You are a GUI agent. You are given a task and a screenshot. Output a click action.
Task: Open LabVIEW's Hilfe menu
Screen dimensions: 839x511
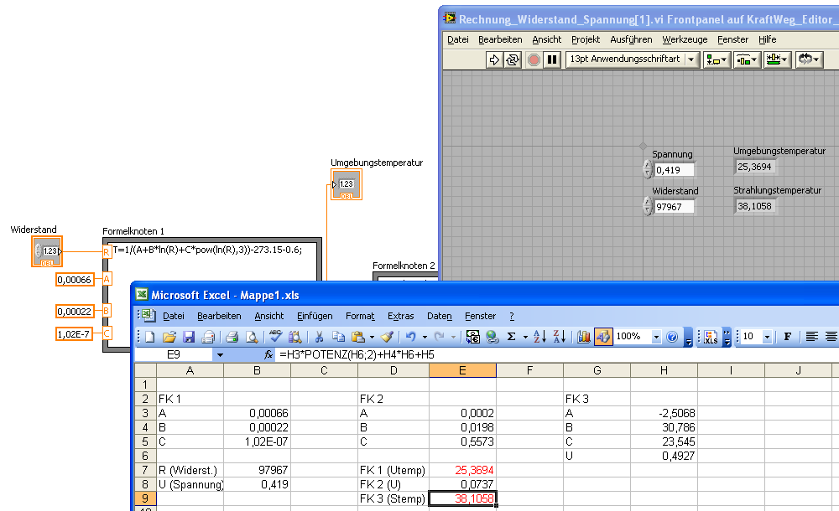tap(767, 39)
